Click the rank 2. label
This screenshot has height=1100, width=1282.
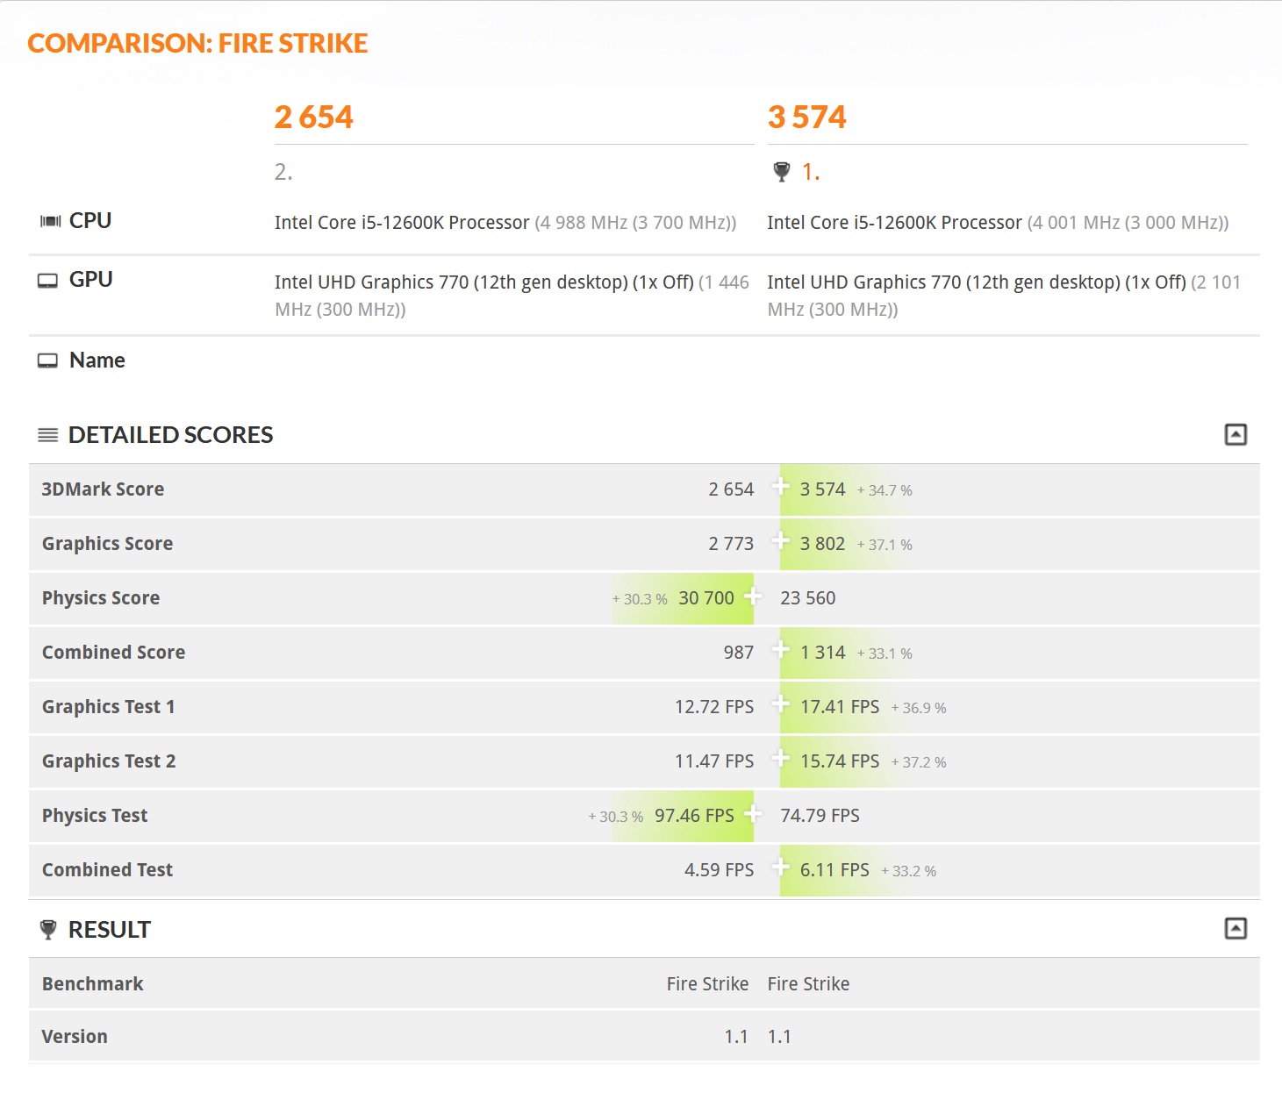pyautogui.click(x=283, y=172)
